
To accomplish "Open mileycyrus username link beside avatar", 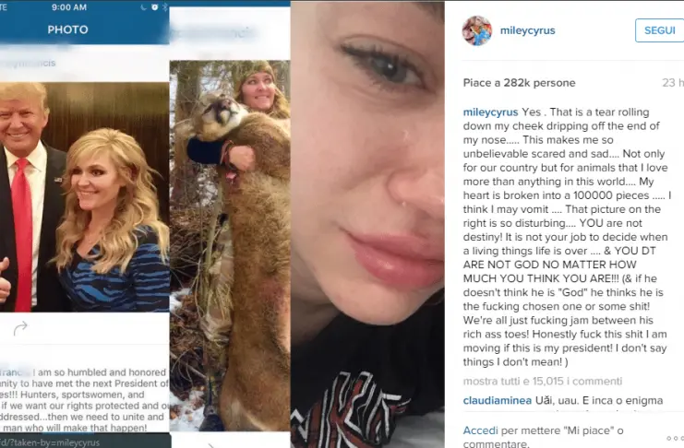I will [x=527, y=30].
